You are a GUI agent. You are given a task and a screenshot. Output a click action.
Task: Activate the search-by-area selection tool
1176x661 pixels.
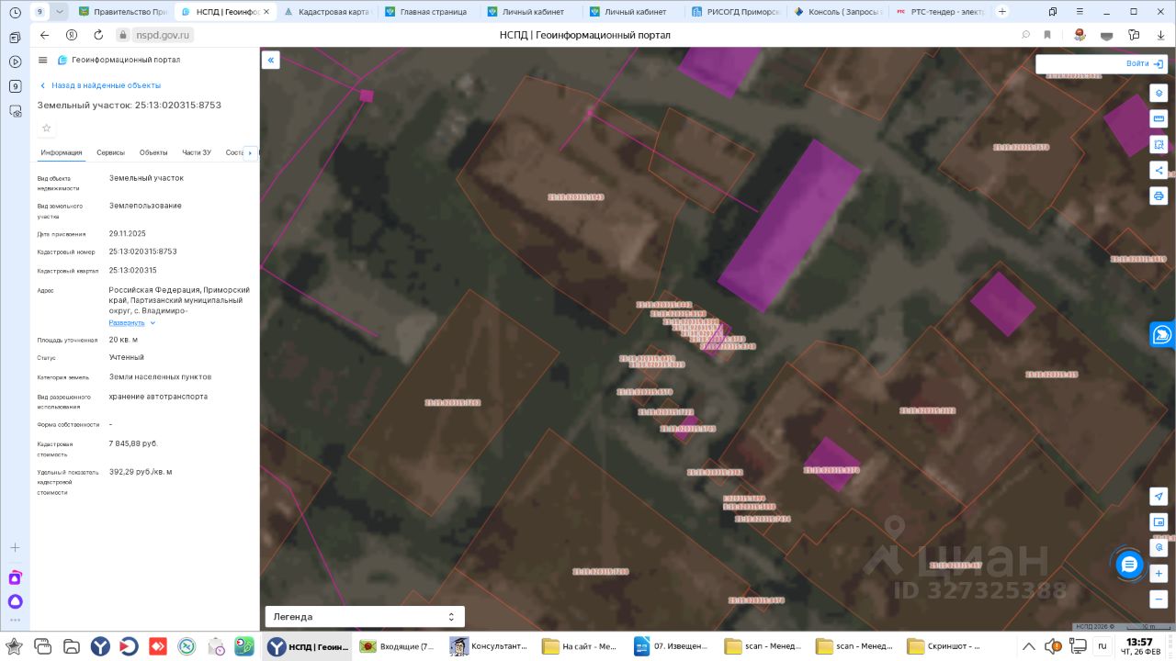[x=1159, y=145]
